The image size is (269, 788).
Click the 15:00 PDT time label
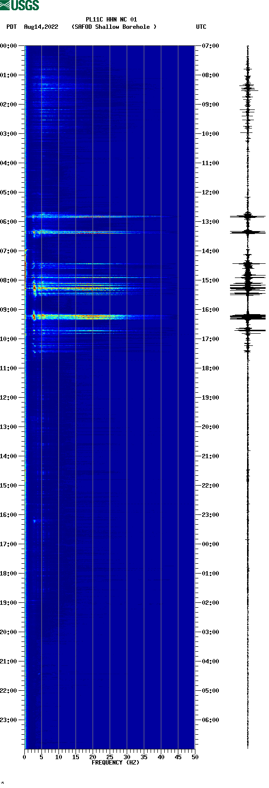(9, 486)
